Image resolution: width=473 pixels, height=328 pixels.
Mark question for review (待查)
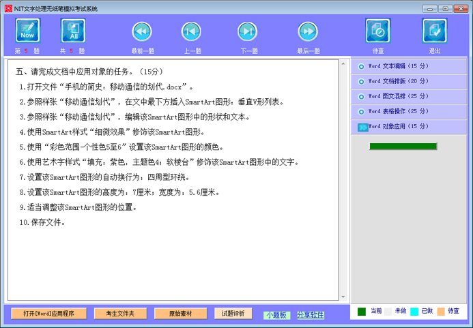[x=377, y=31]
